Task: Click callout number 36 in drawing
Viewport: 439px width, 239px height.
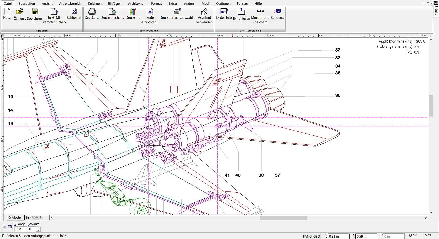Action: click(338, 95)
